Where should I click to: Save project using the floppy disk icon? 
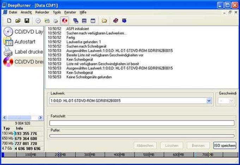27,20
